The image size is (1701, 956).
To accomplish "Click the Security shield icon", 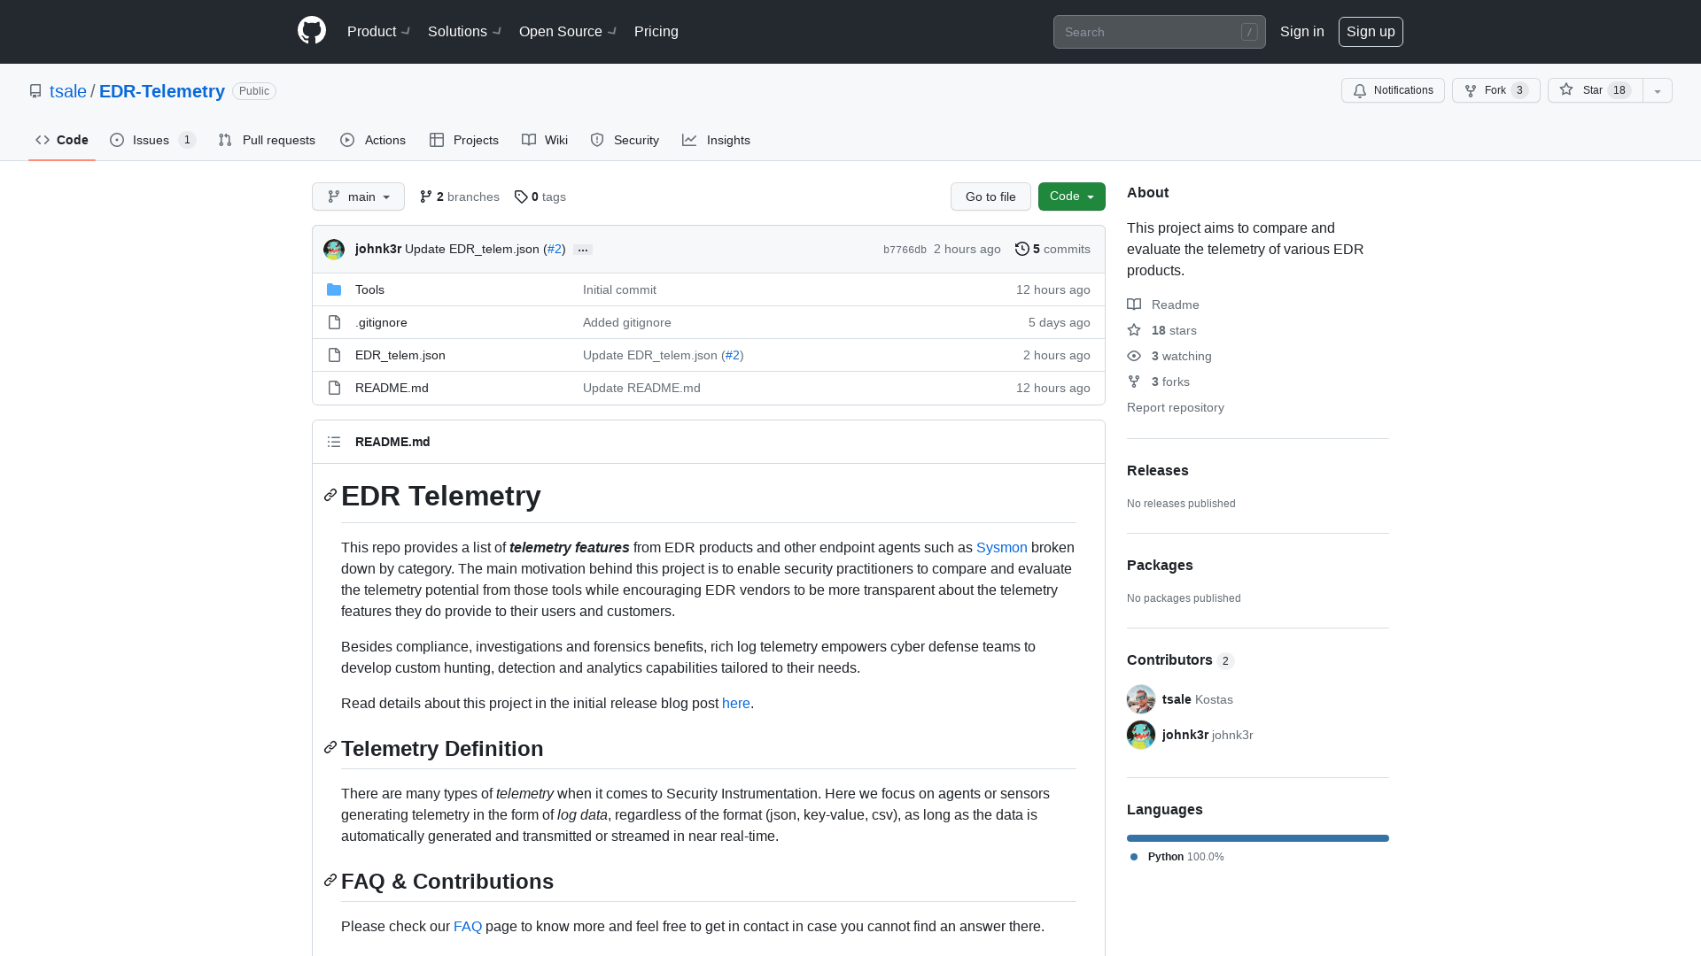I will click(x=597, y=140).
